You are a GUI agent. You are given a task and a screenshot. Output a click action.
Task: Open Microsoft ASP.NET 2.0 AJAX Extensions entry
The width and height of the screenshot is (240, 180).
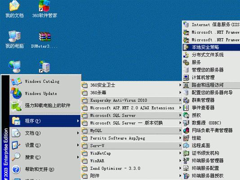pos(132,108)
